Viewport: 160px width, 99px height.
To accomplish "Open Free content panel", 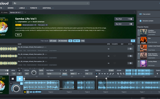I will tap(148, 14).
